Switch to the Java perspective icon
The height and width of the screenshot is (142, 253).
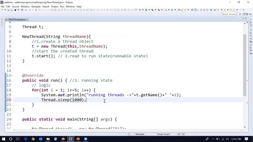(x=244, y=14)
